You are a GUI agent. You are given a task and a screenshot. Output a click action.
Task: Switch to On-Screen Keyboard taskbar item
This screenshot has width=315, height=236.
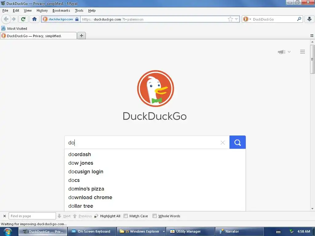[92, 231]
